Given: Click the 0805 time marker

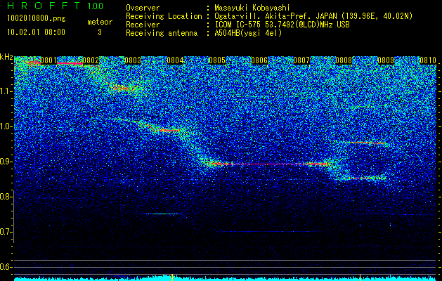Looking at the screenshot, I should tap(217, 60).
